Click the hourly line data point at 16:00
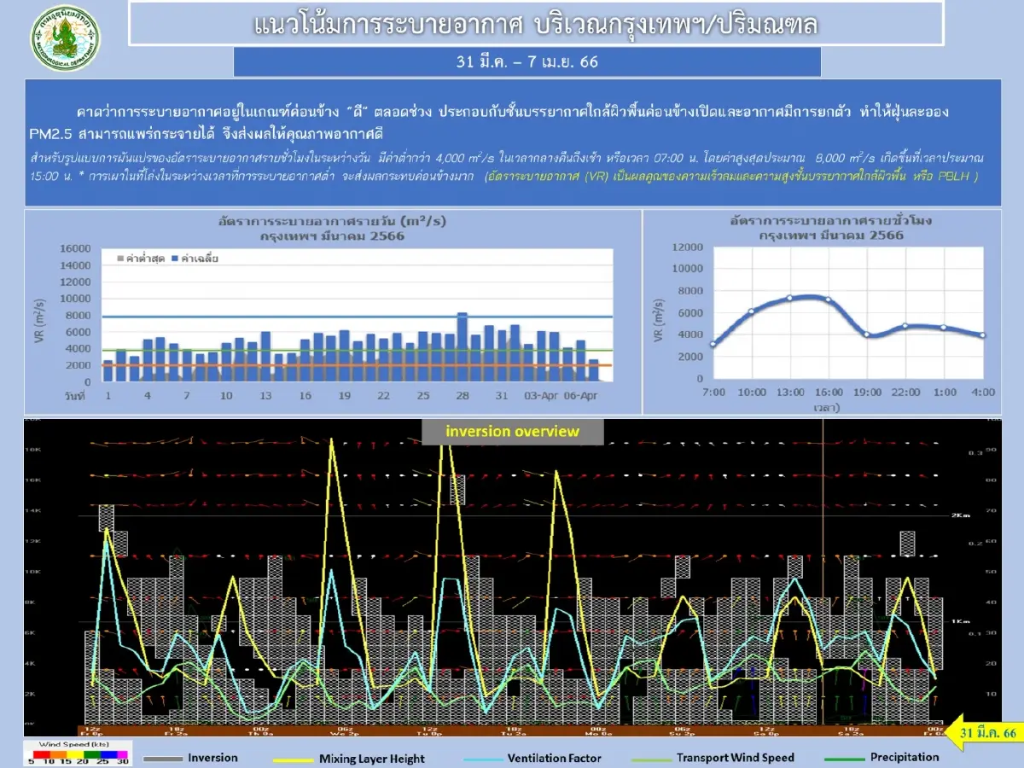 tap(828, 300)
